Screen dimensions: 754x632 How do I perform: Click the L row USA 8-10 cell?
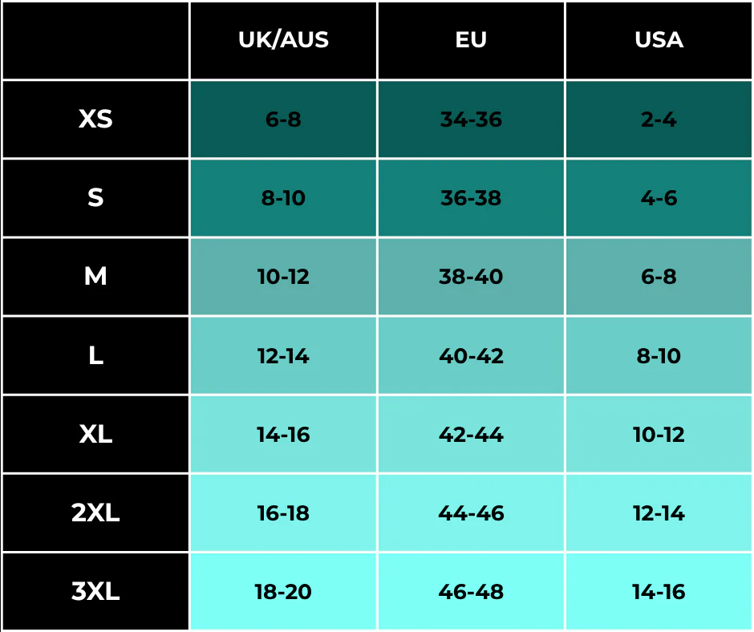659,355
